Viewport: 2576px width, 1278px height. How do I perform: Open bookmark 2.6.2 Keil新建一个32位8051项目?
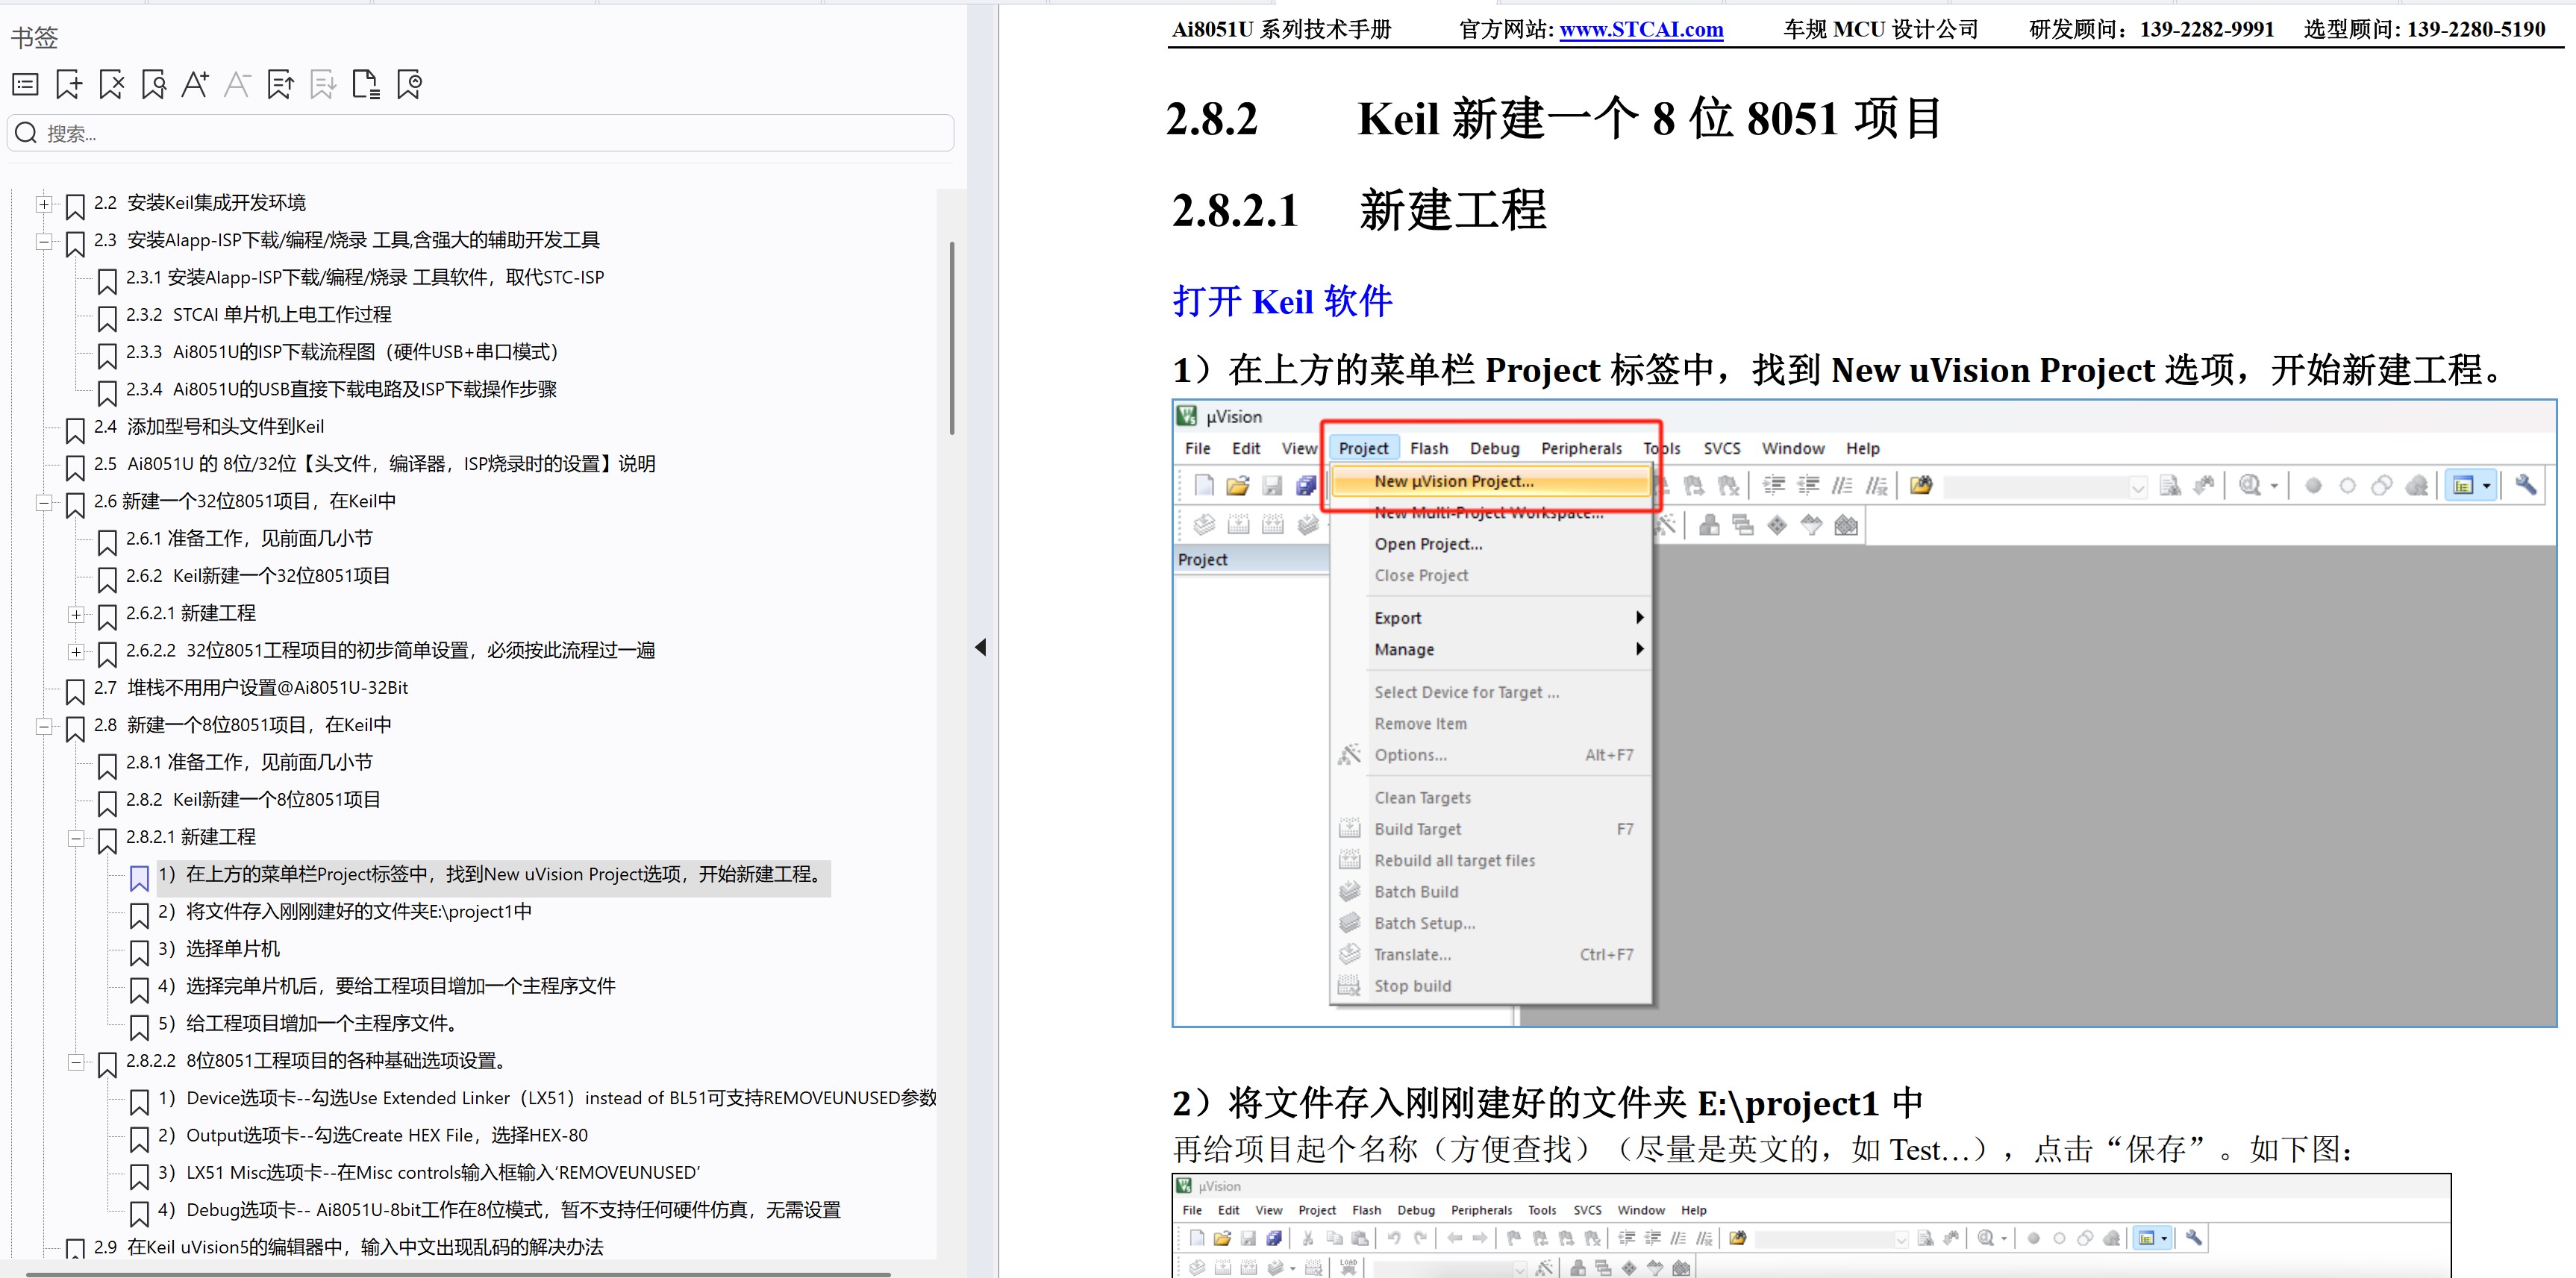point(258,576)
